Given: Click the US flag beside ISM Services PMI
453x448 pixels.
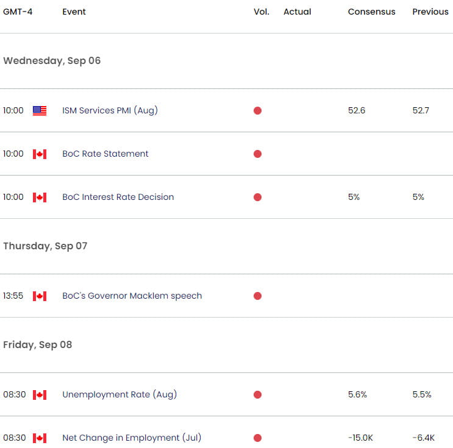Looking at the screenshot, I should coord(40,110).
